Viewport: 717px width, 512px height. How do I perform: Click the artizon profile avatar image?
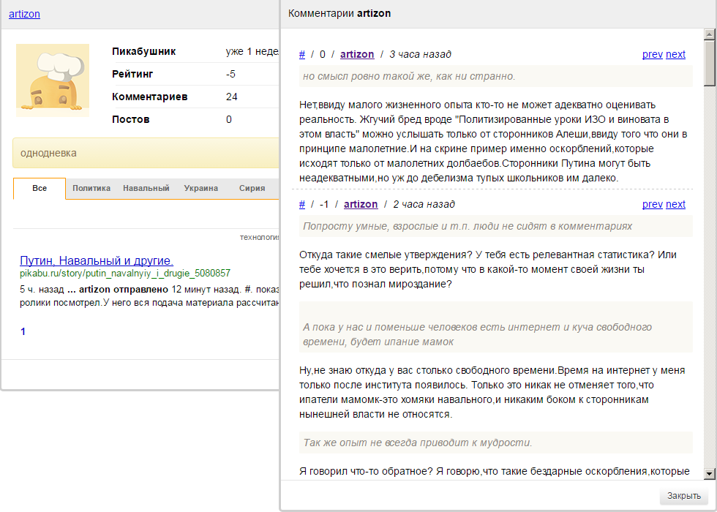coord(53,80)
